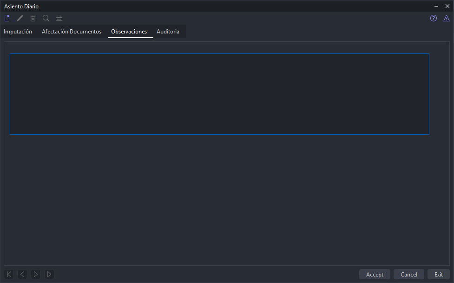Open the Afectación Documentos tab
The height and width of the screenshot is (283, 454).
(72, 32)
